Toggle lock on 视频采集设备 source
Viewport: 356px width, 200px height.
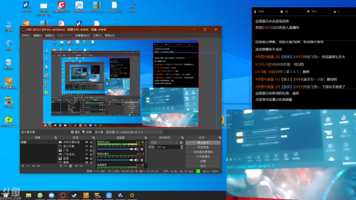pyautogui.click(x=91, y=142)
